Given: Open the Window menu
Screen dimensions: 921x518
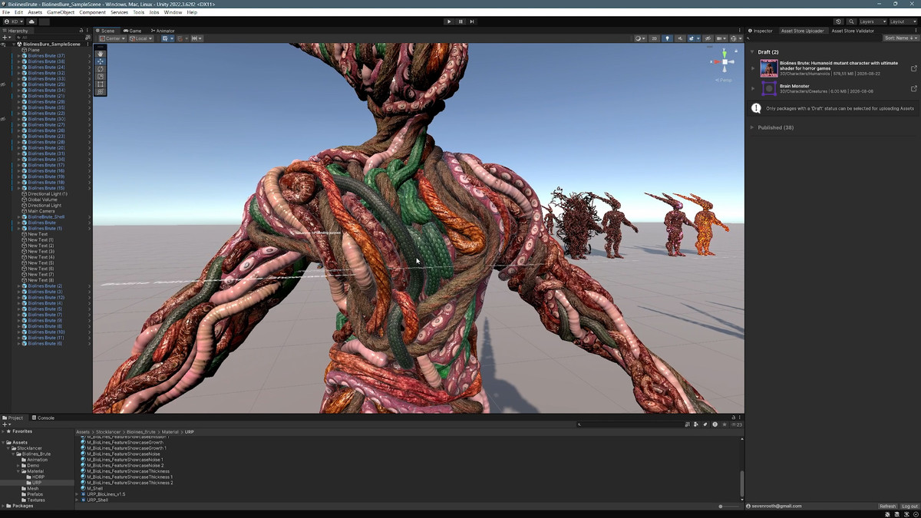Looking at the screenshot, I should pos(173,12).
